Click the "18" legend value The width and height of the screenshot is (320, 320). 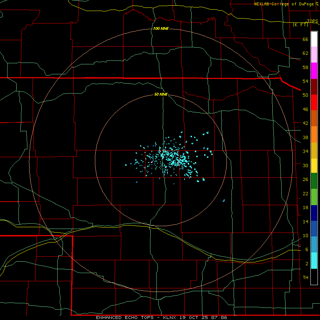(305, 208)
